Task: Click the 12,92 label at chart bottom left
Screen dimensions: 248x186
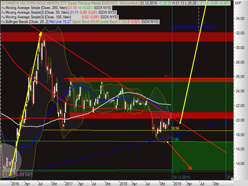Action: [x=16, y=174]
